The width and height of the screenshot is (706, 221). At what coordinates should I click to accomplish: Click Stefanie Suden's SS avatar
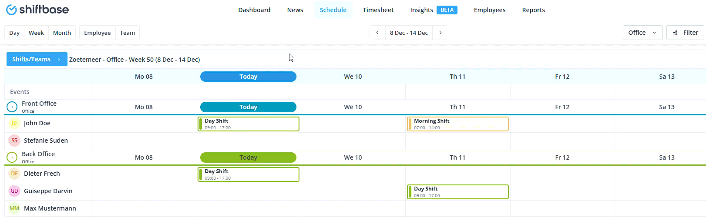pyautogui.click(x=14, y=141)
